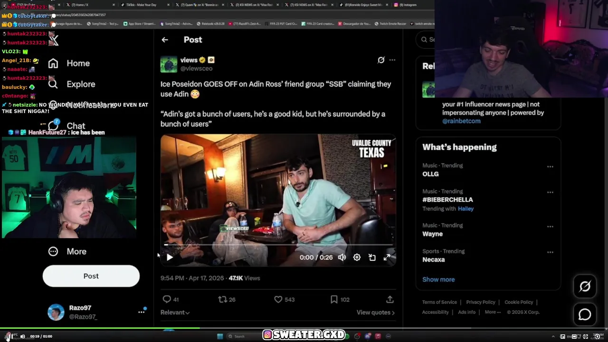608x342 pixels.
Task: Click Show more under What's happening
Action: pos(438,279)
